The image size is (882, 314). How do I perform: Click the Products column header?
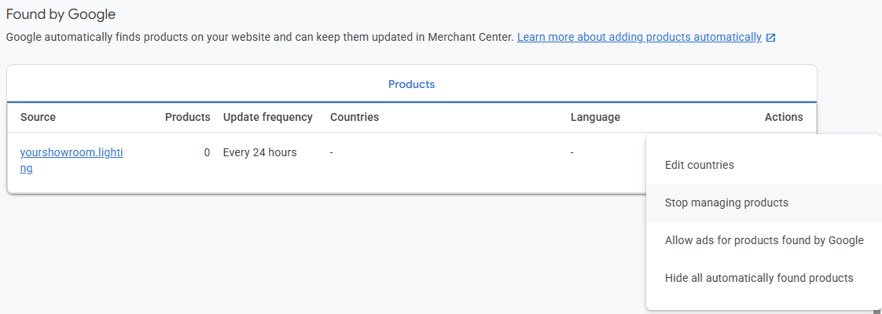point(187,118)
